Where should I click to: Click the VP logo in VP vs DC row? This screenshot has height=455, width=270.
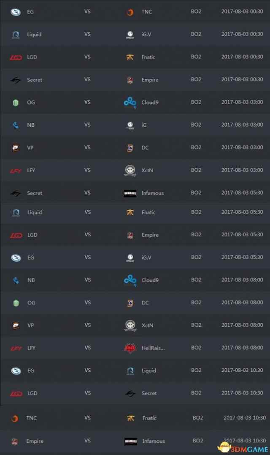tap(16, 148)
